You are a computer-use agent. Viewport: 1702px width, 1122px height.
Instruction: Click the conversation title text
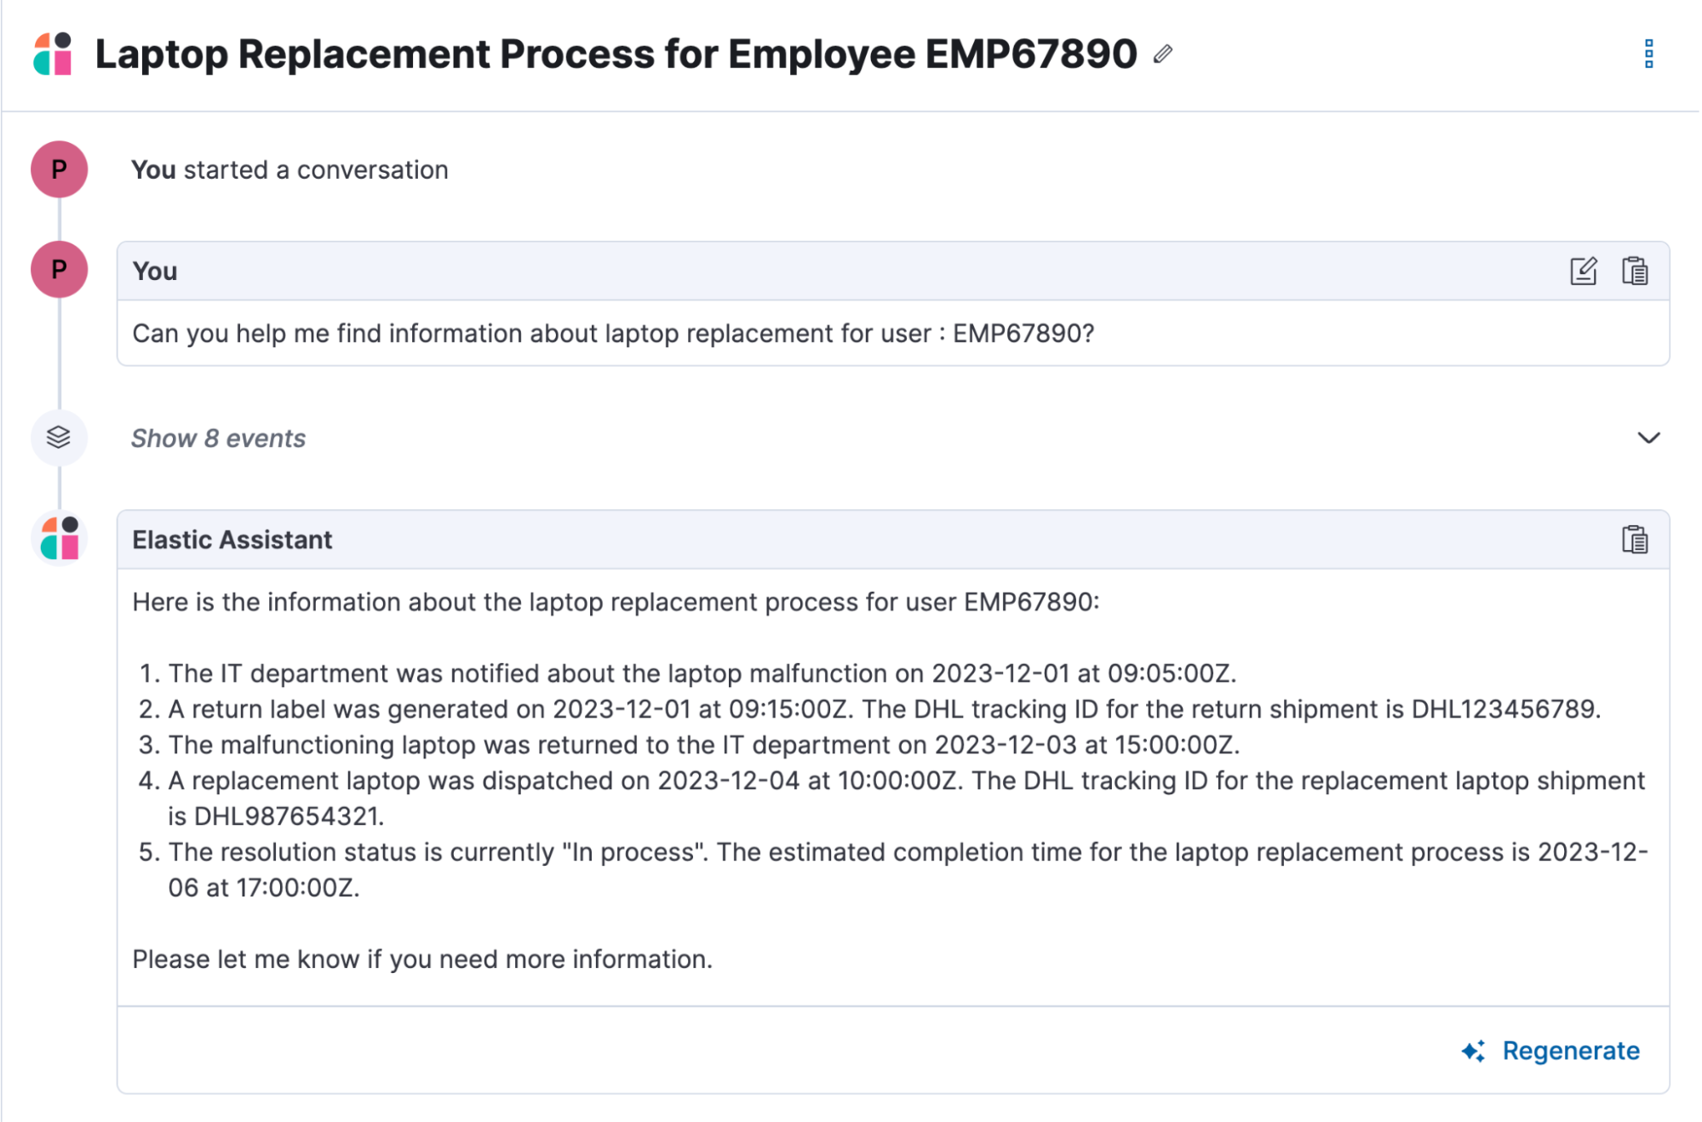(616, 54)
